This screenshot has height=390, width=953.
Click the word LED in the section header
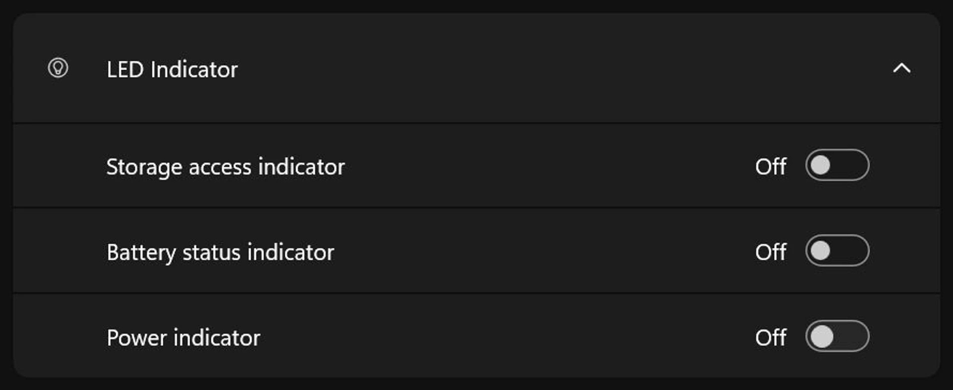125,69
